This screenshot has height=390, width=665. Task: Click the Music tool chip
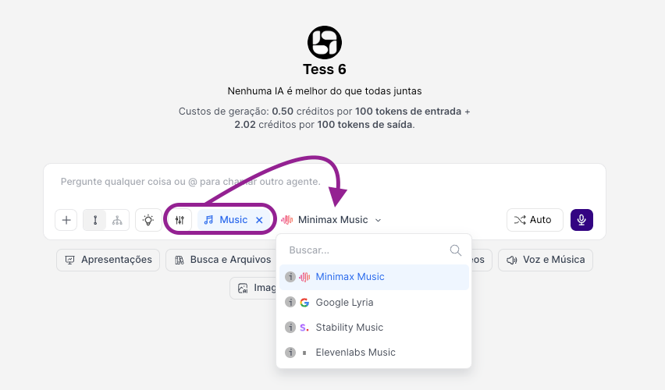point(233,220)
